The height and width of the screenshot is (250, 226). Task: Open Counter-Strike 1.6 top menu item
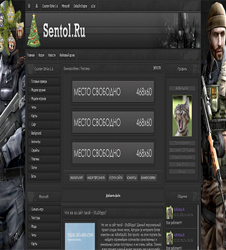(x=50, y=6)
